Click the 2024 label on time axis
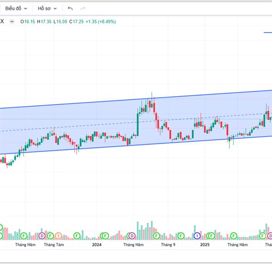Screen dimensions: 272x272 (x=97, y=245)
